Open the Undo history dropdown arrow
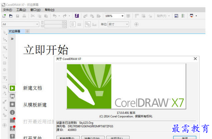The image size is (212, 139). point(59,16)
